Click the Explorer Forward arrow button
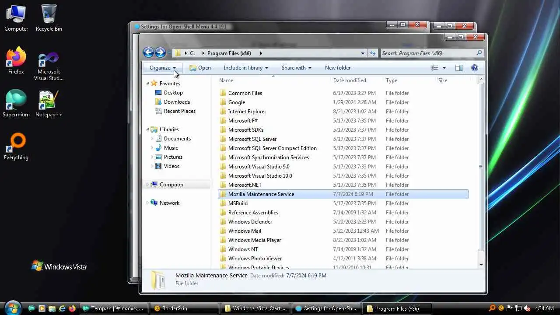 [x=161, y=53]
